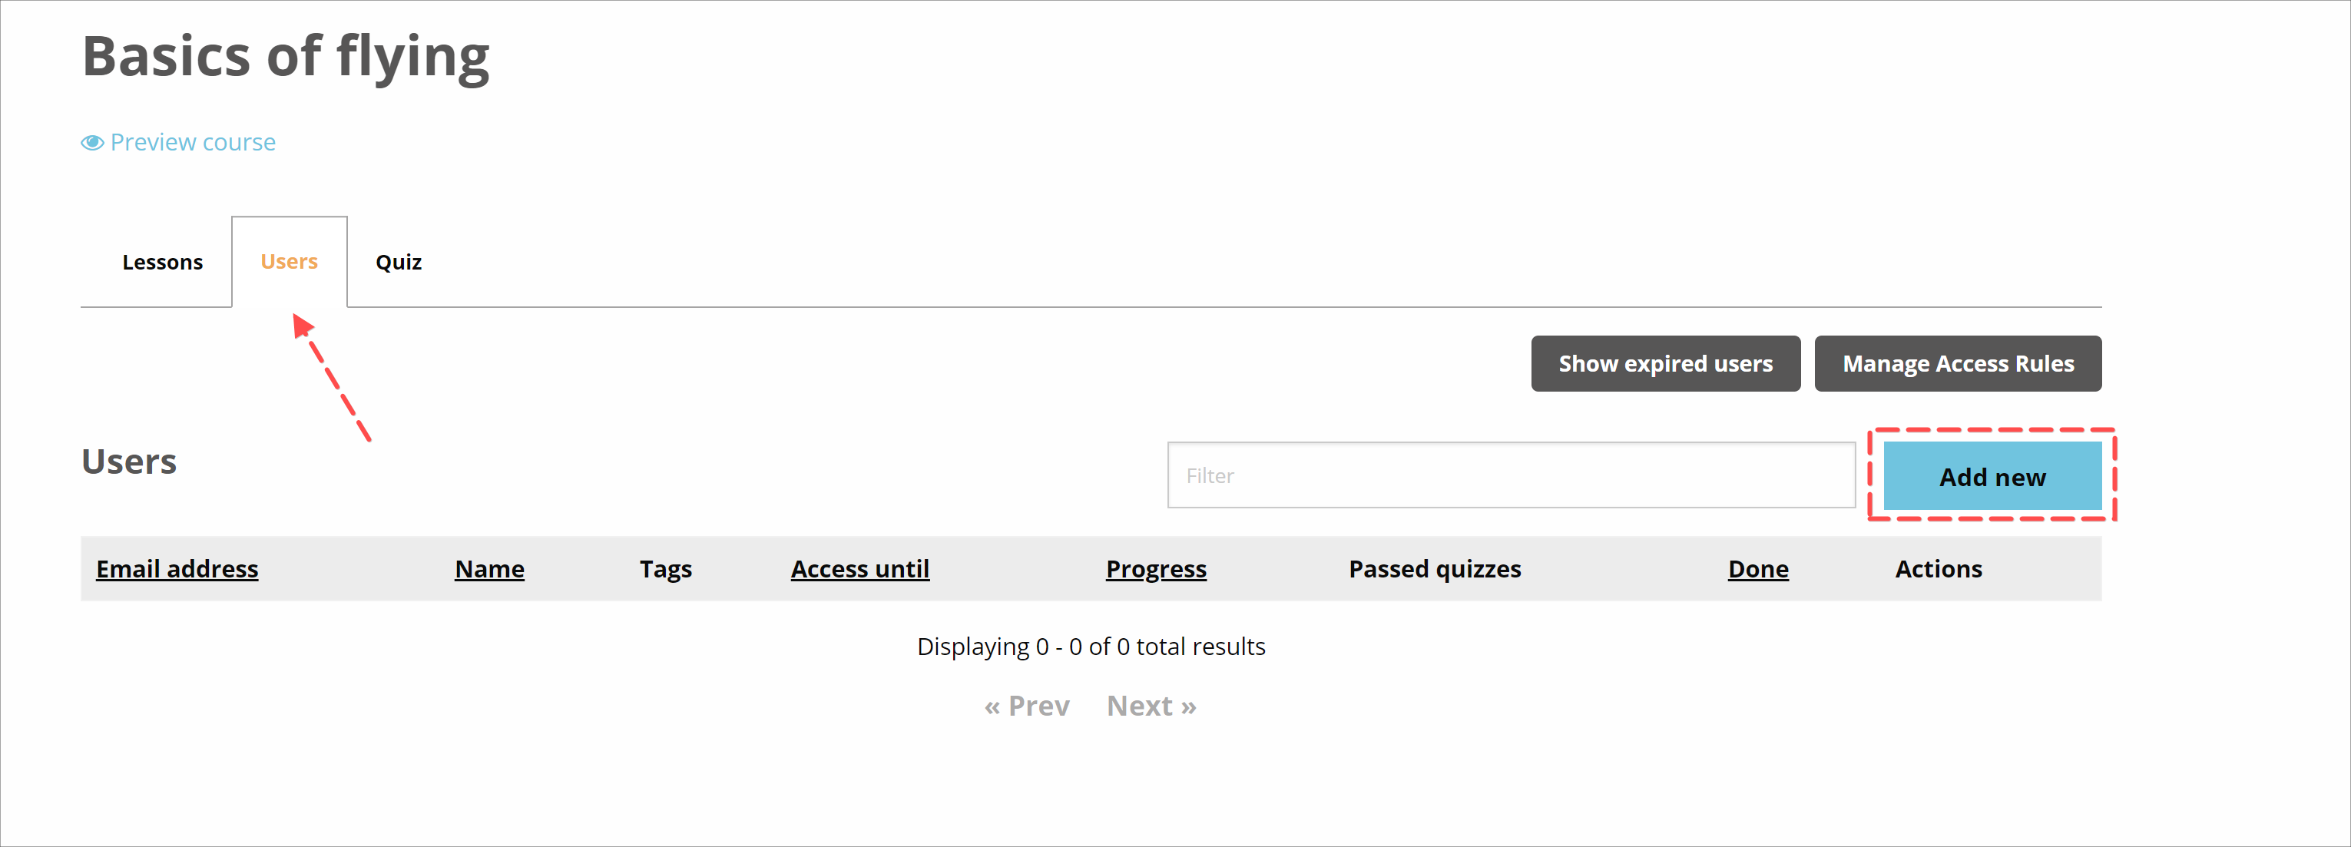
Task: Open Manage Access Rules
Action: pyautogui.click(x=1957, y=363)
